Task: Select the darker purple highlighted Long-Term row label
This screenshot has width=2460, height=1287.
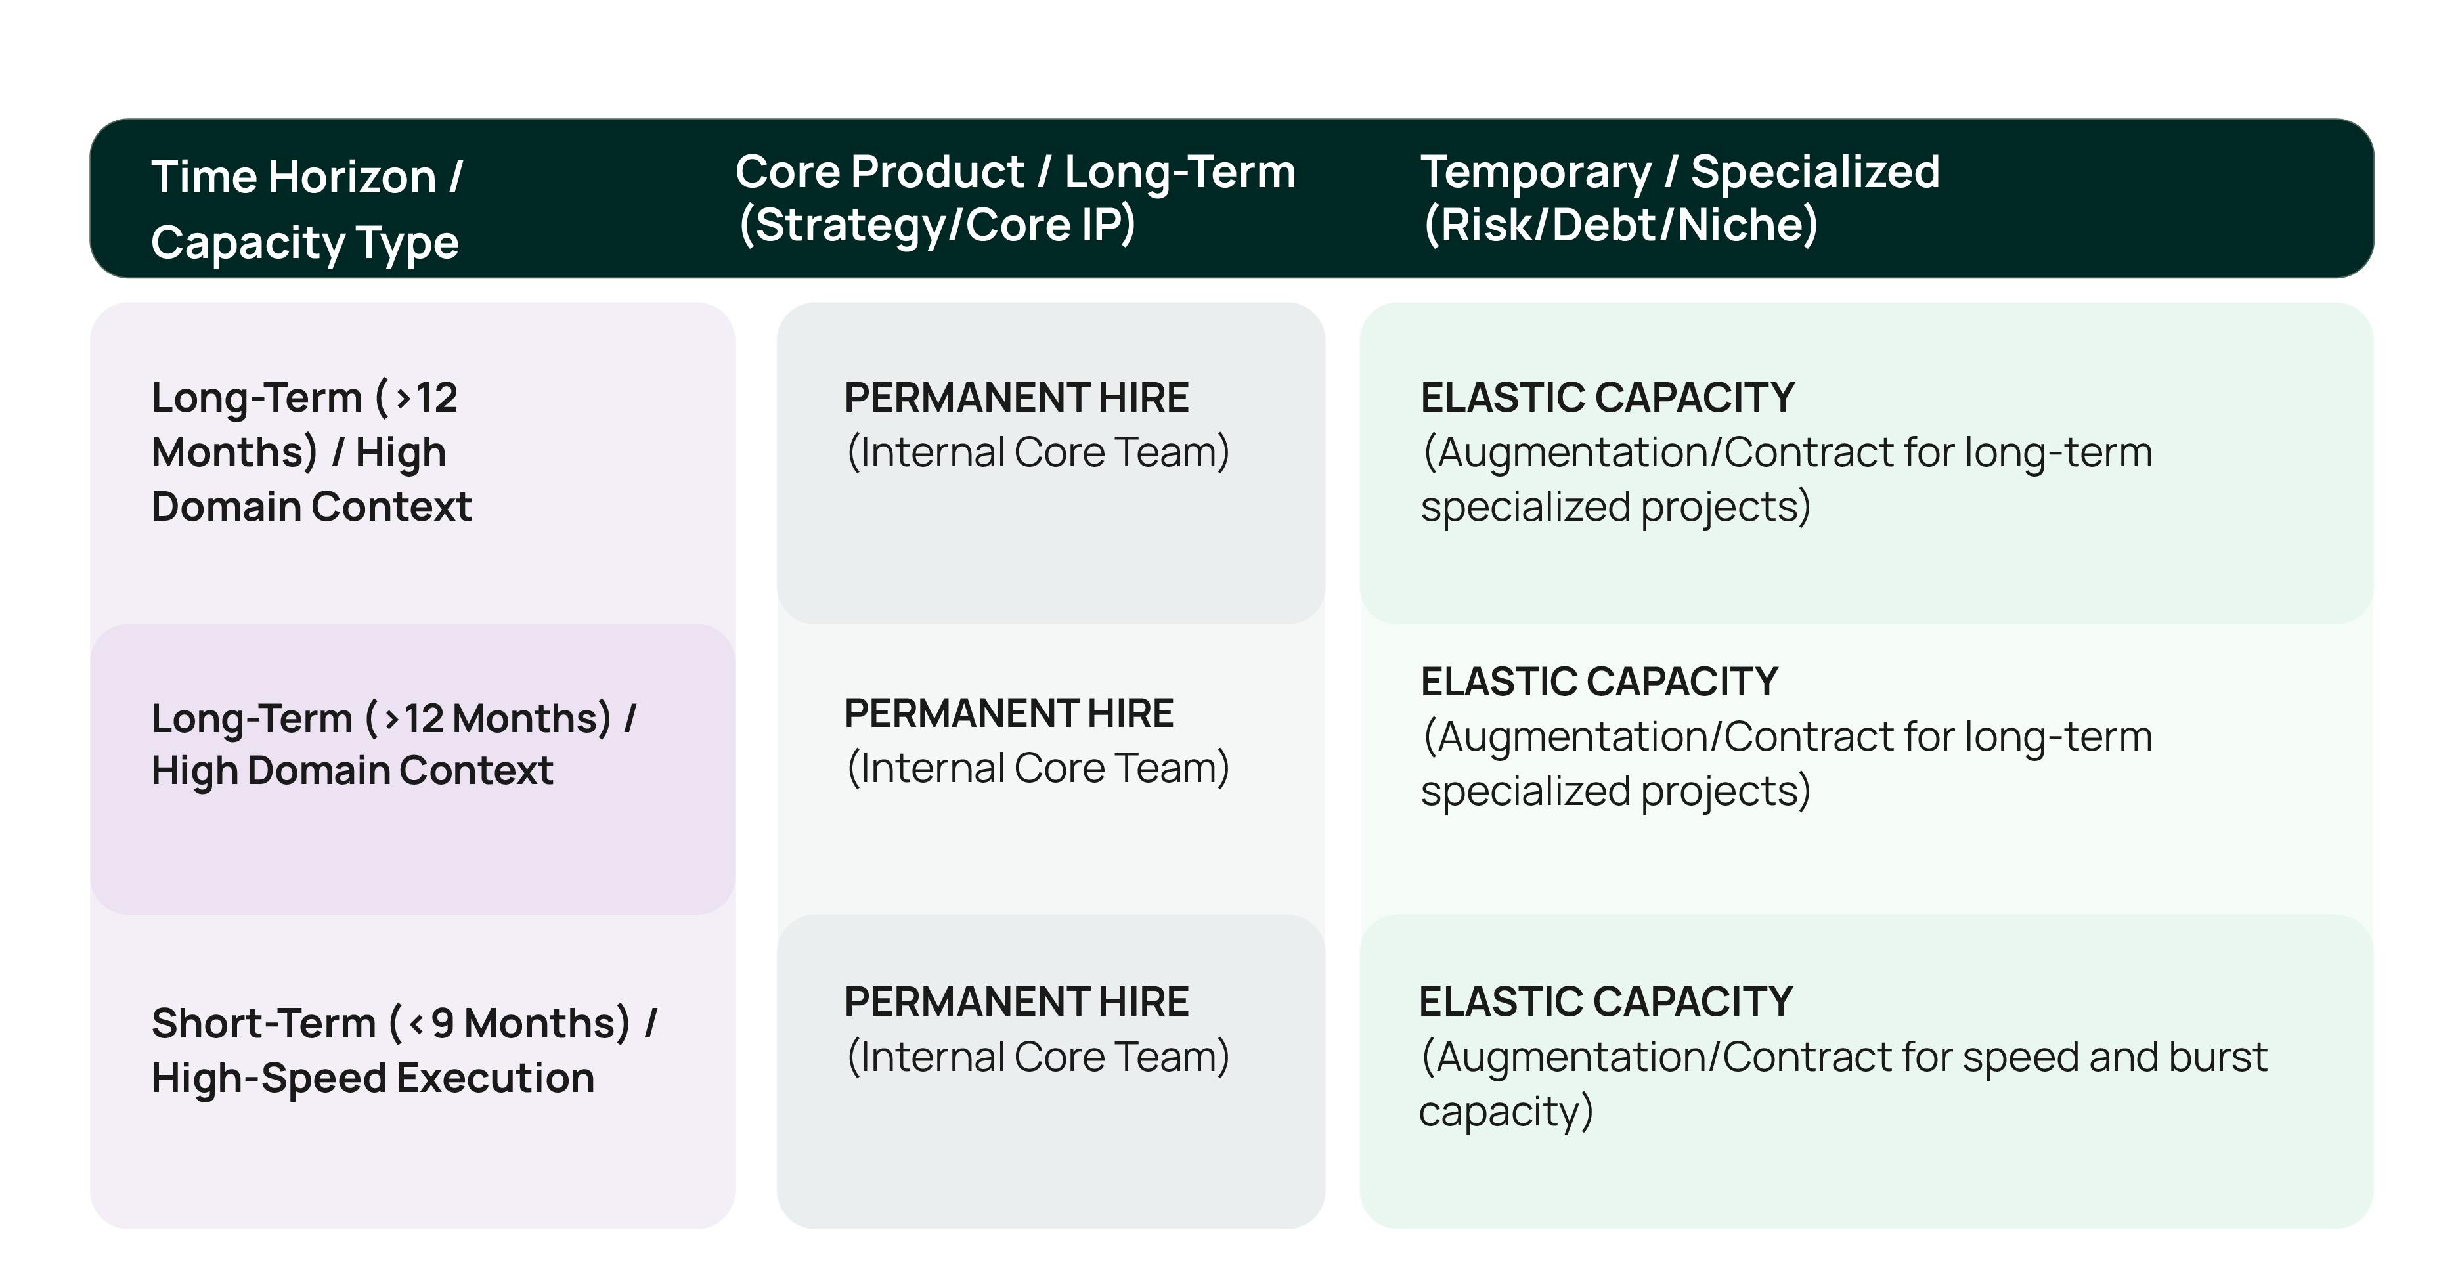Action: 393,745
